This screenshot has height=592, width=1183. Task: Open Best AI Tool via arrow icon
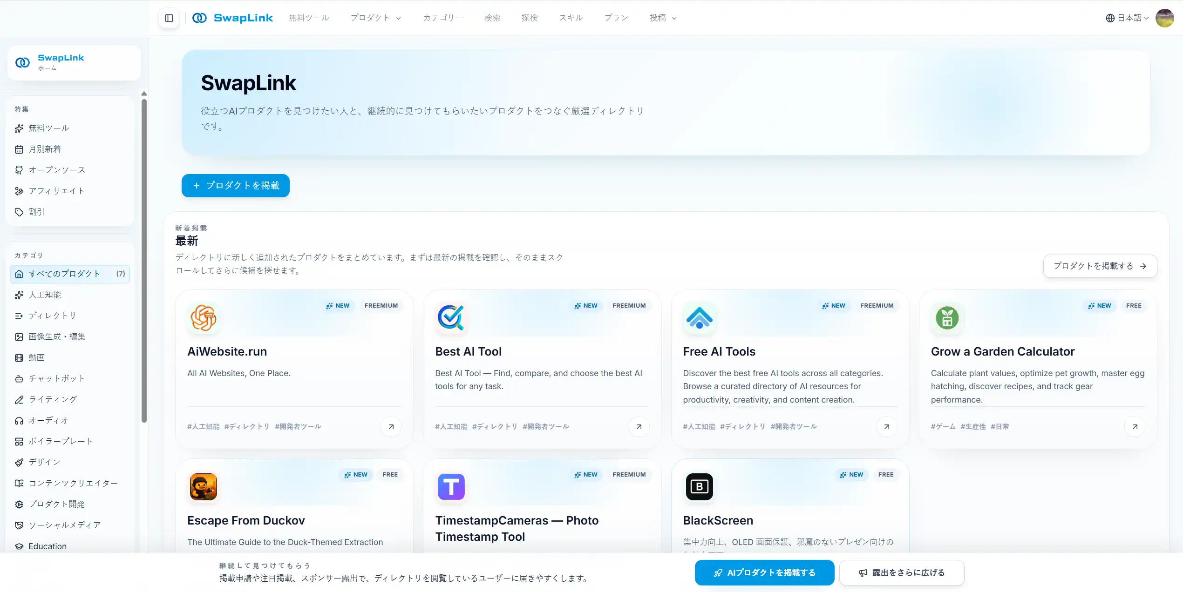tap(639, 427)
